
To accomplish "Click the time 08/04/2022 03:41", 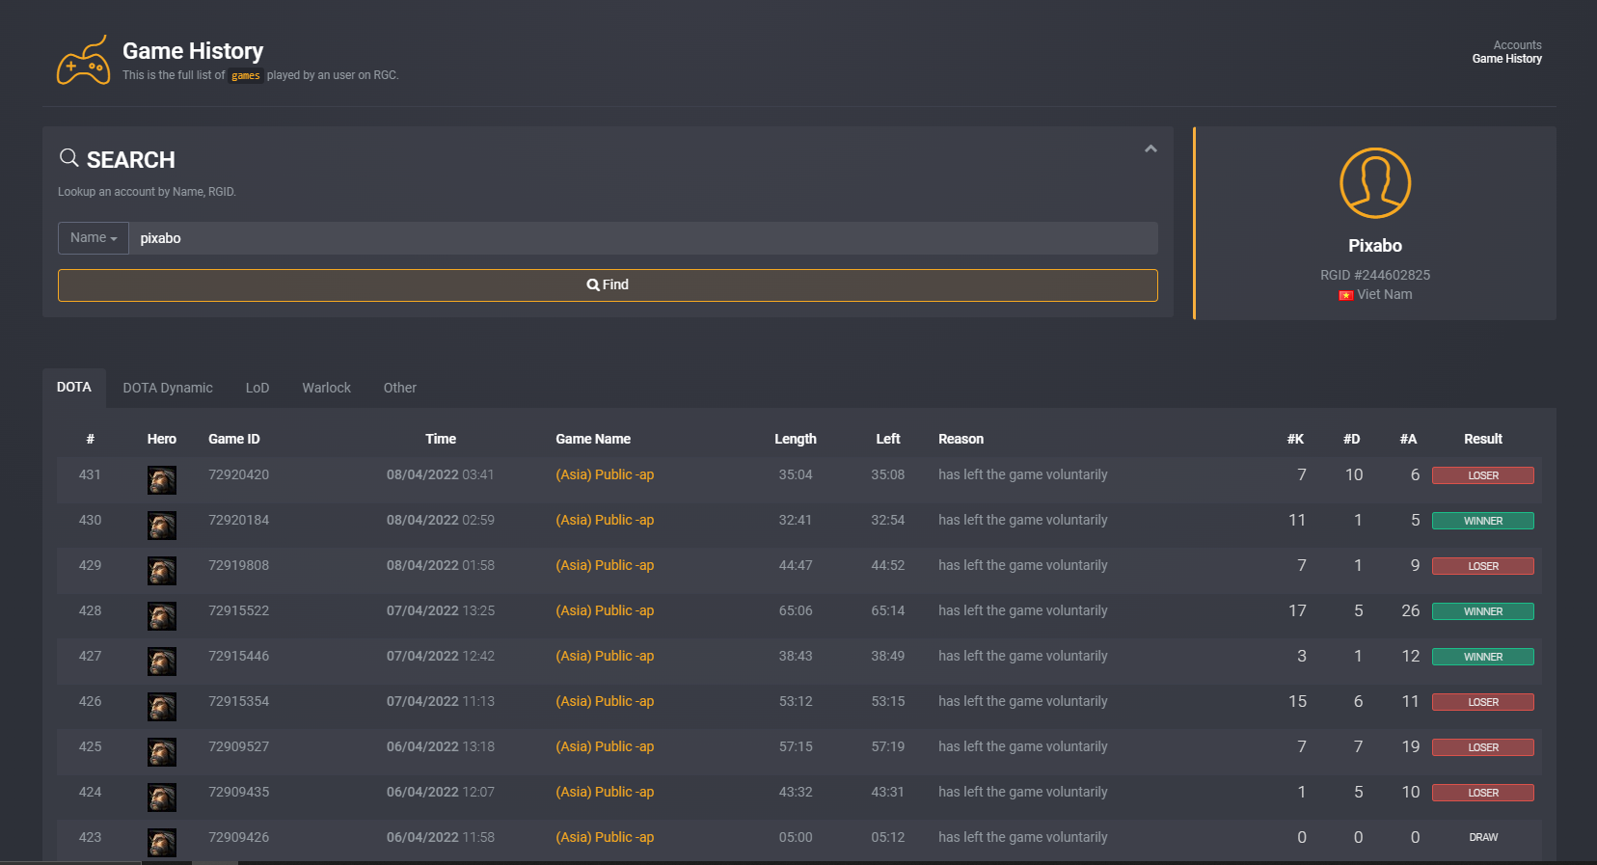I will [x=441, y=474].
